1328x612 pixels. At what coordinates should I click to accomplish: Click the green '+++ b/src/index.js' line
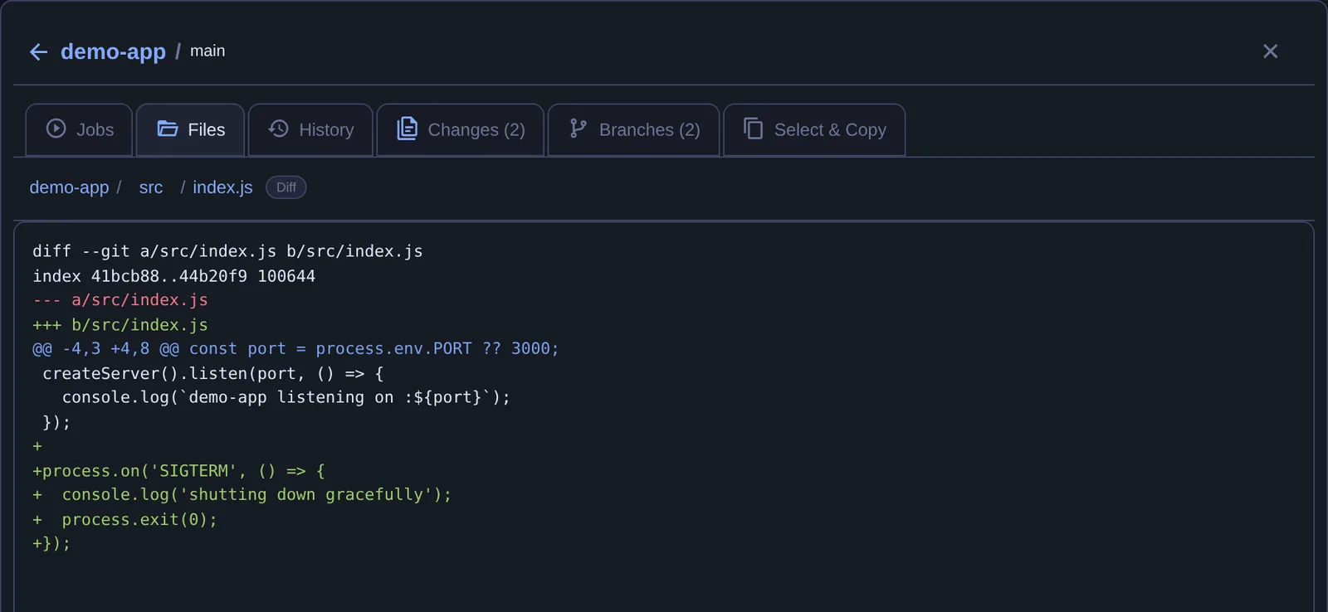coord(120,325)
